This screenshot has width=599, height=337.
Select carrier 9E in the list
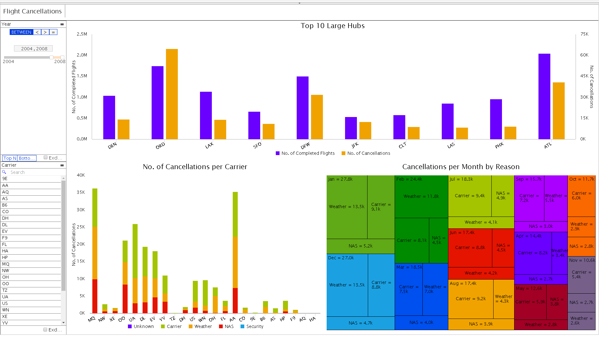[x=31, y=179]
